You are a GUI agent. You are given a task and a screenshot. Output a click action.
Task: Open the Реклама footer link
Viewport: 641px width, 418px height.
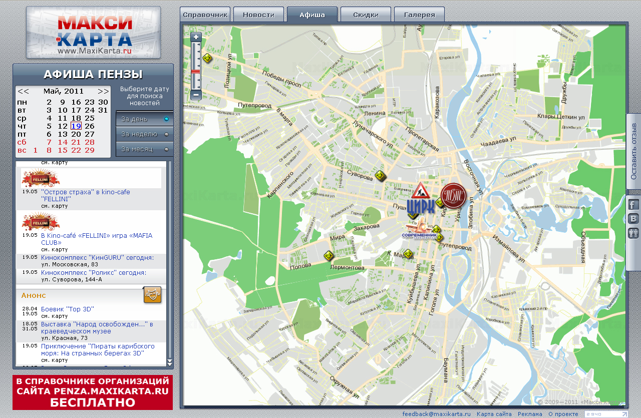pyautogui.click(x=530, y=414)
